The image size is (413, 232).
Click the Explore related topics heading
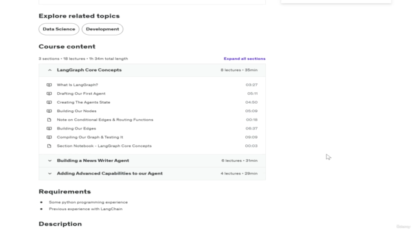pyautogui.click(x=79, y=16)
